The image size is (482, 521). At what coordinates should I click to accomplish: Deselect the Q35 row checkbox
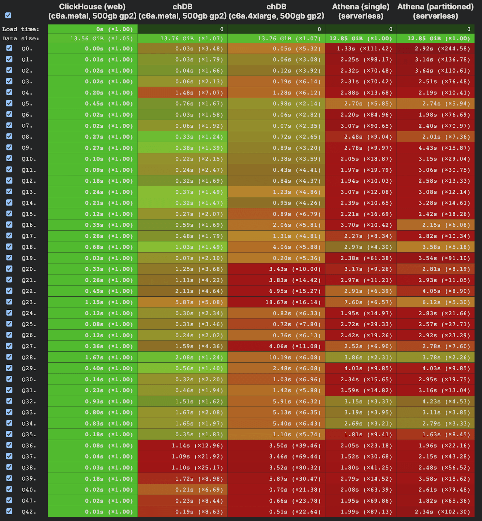point(9,434)
